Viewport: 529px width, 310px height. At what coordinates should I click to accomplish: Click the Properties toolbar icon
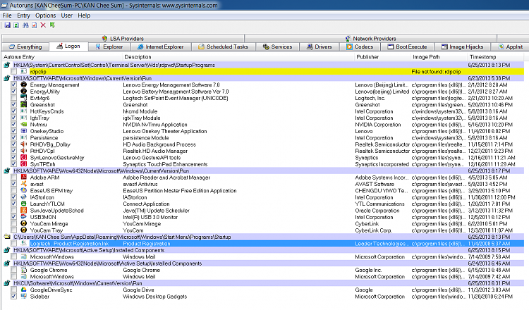click(x=34, y=25)
